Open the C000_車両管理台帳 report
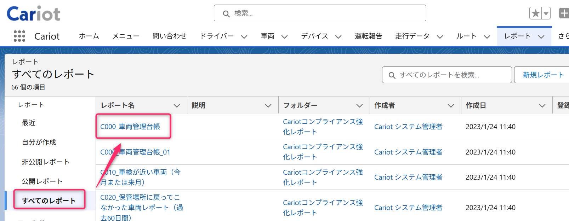This screenshot has width=569, height=221. coord(130,127)
